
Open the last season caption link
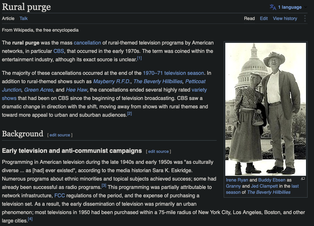(x=295, y=186)
